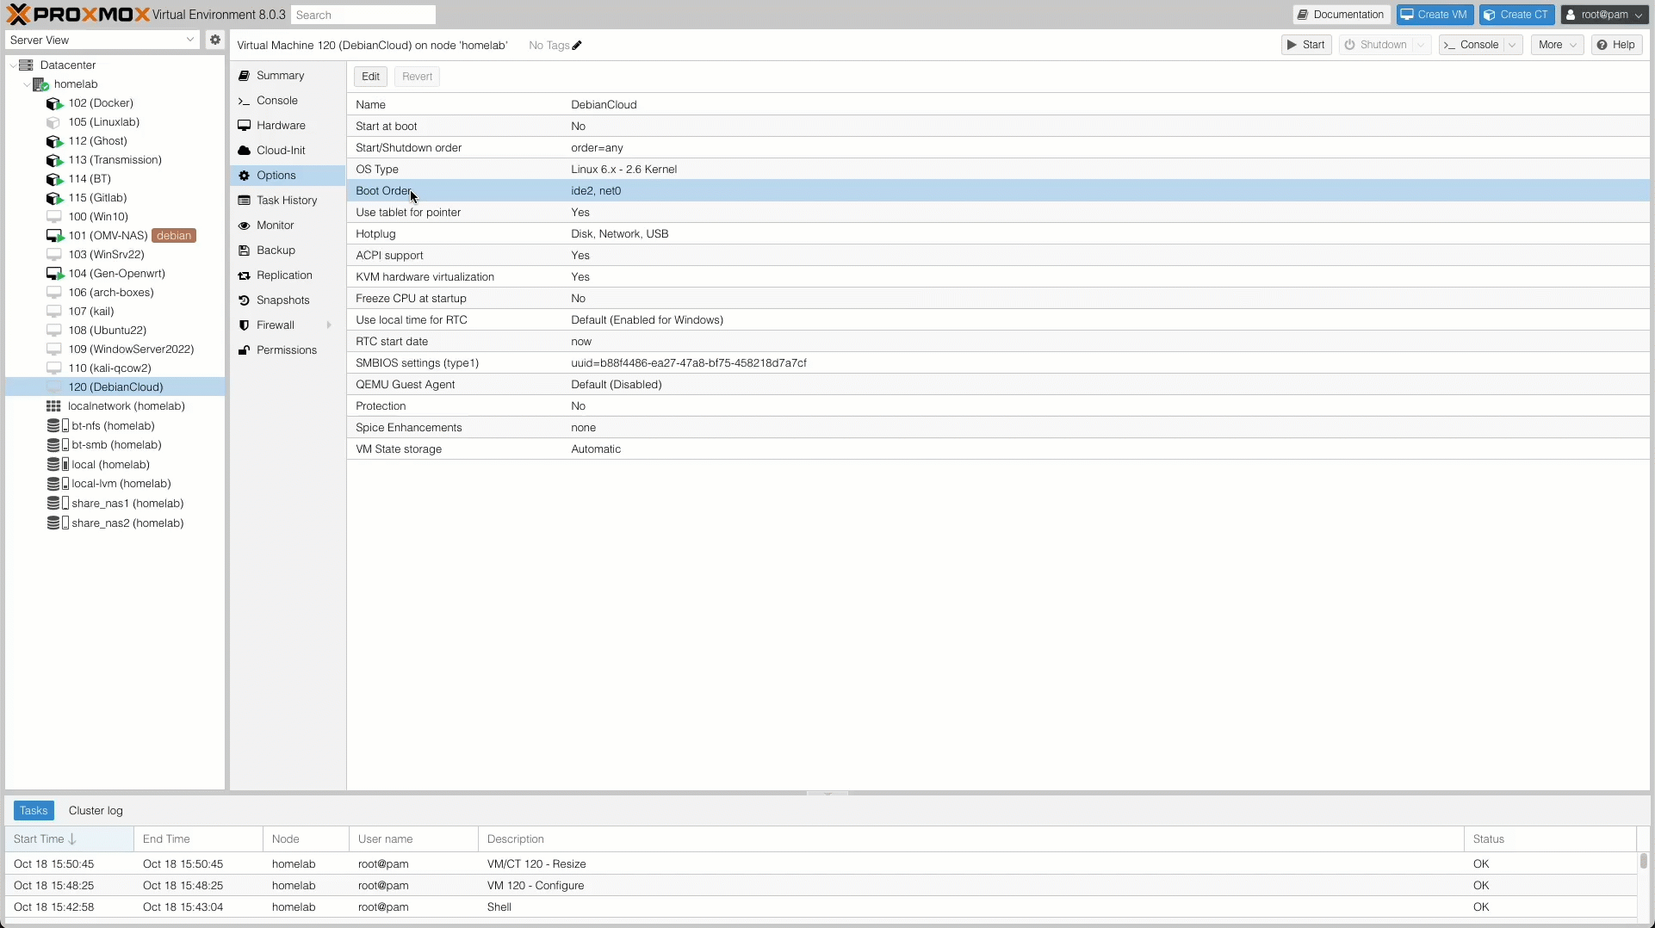This screenshot has width=1655, height=928.
Task: Click the localnetwork (homelab) grid icon
Action: click(53, 406)
